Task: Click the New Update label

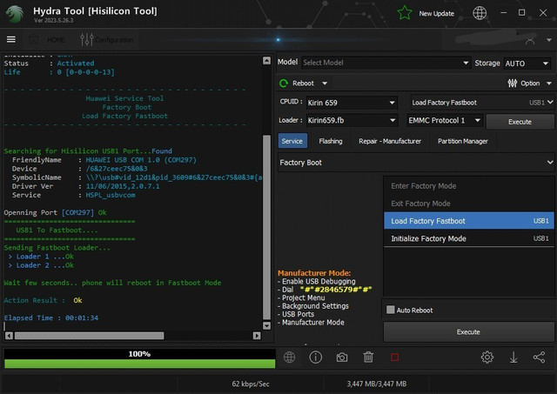Action: (437, 14)
